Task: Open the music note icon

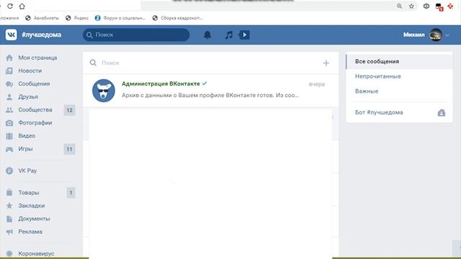Action: coord(229,35)
